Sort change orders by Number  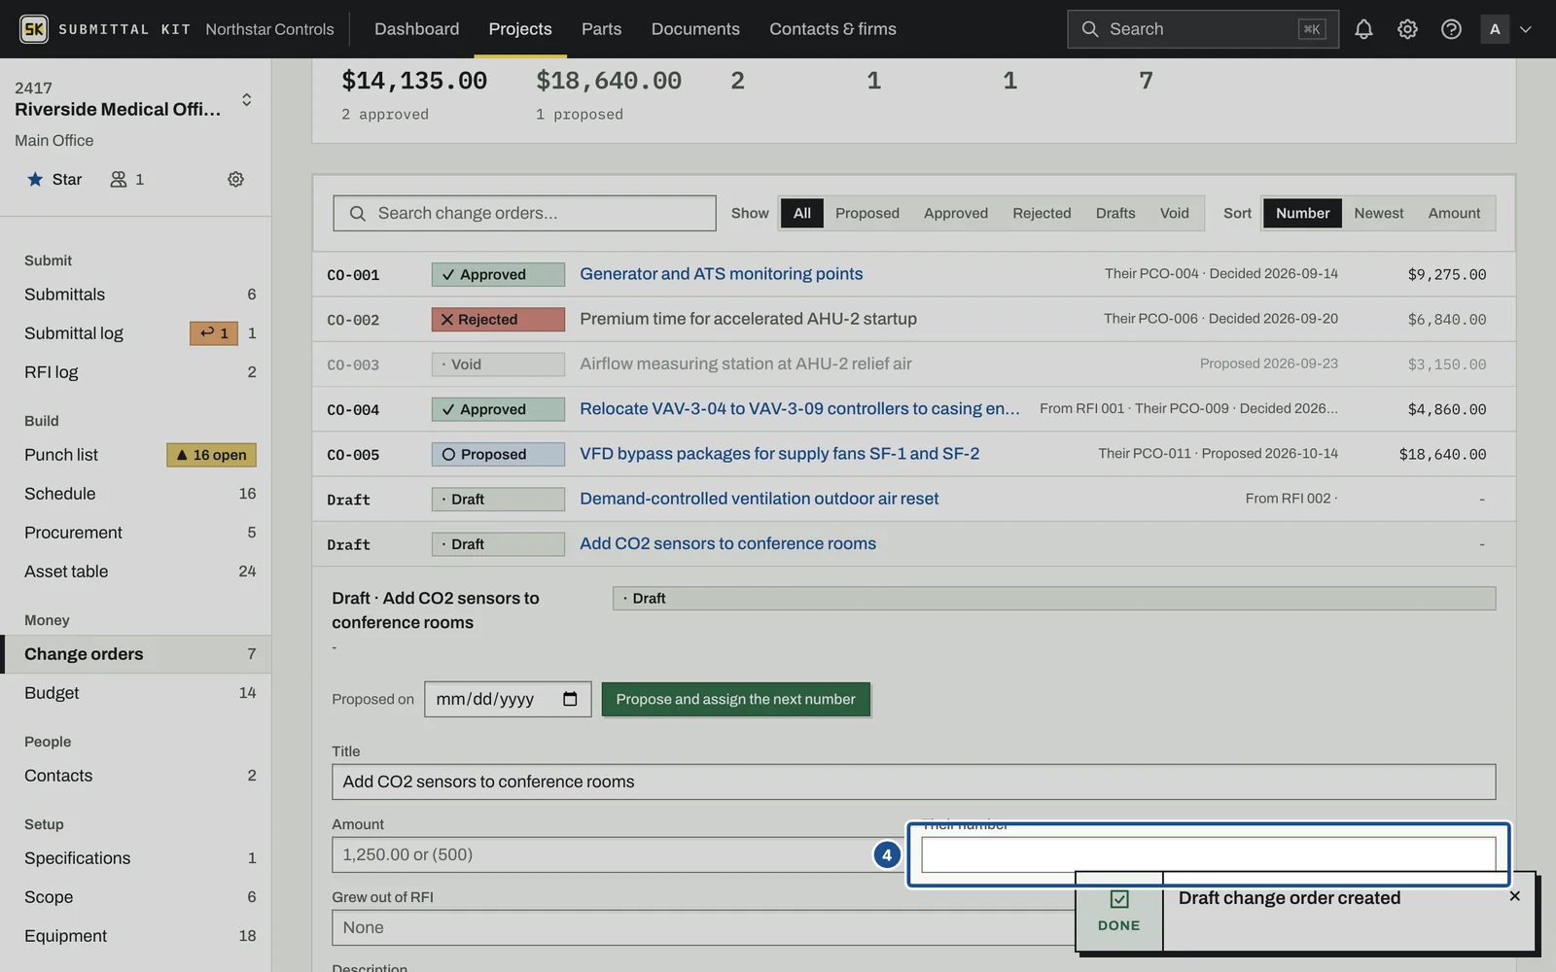pos(1302,213)
